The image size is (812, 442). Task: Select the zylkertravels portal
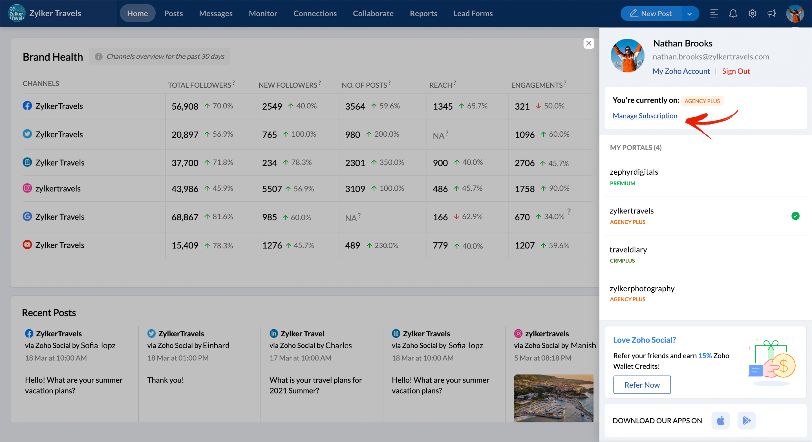705,216
